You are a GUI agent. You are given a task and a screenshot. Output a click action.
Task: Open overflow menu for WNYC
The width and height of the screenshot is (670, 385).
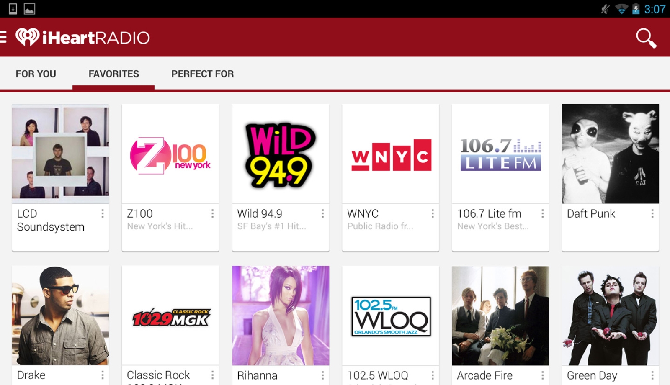click(432, 214)
